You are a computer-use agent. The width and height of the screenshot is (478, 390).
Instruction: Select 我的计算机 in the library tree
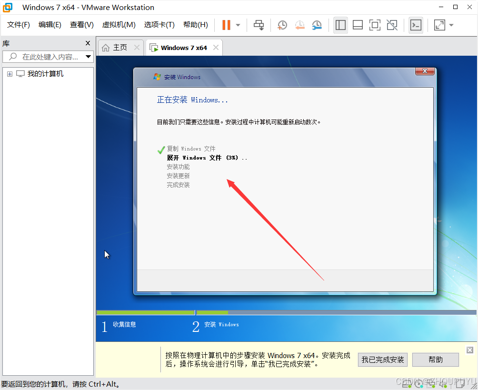(x=45, y=74)
